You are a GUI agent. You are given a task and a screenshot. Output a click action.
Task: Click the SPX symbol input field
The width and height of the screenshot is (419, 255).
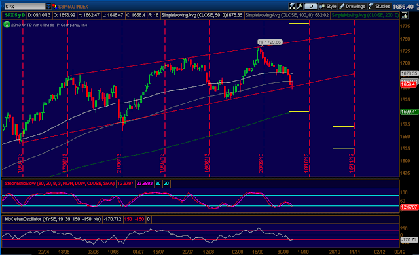25,6
